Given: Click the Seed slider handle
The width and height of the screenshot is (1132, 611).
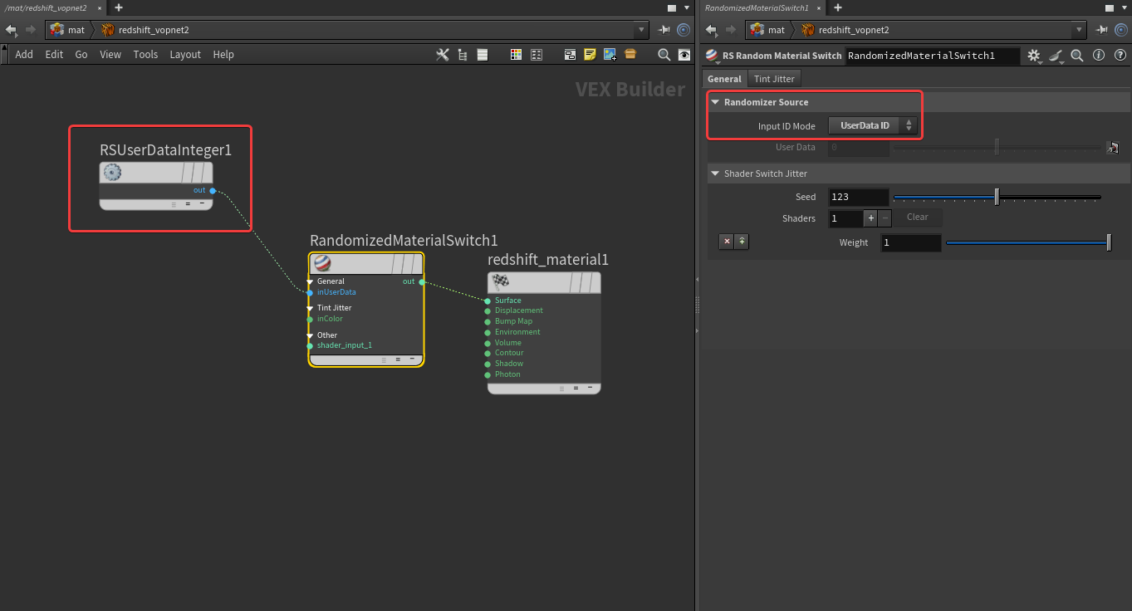Looking at the screenshot, I should coord(997,197).
